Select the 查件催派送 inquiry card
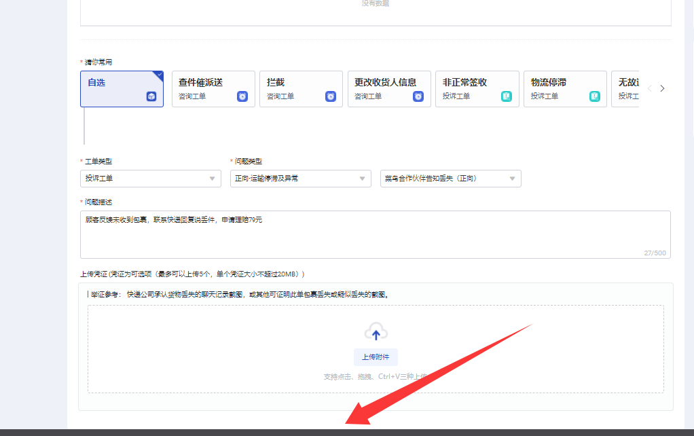Viewport: 694px width, 436px height. pyautogui.click(x=213, y=89)
